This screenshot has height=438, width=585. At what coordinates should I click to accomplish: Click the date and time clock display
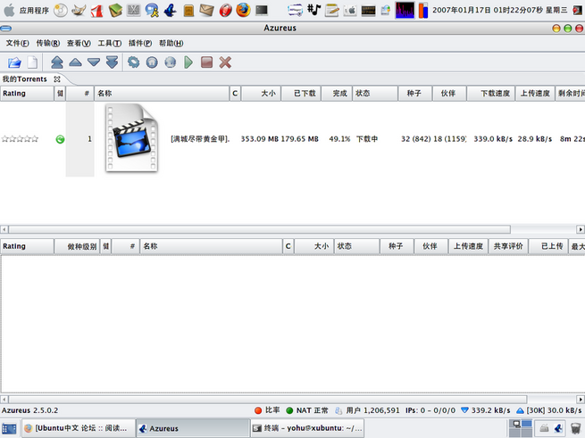click(x=500, y=10)
